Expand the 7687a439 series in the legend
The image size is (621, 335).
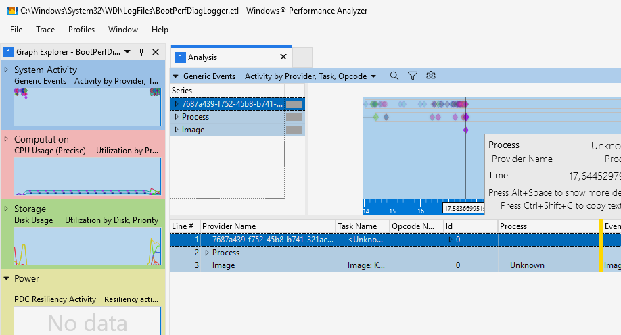[x=177, y=104]
